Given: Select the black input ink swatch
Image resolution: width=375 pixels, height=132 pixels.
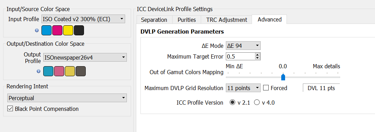Looking at the screenshot, I should coord(79,30).
